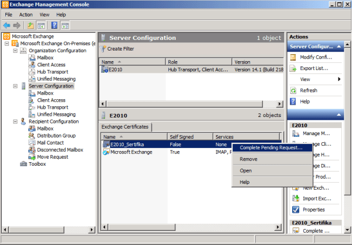Click the Modify Configuration icon in Actions
The height and width of the screenshot is (245, 352).
tap(294, 56)
